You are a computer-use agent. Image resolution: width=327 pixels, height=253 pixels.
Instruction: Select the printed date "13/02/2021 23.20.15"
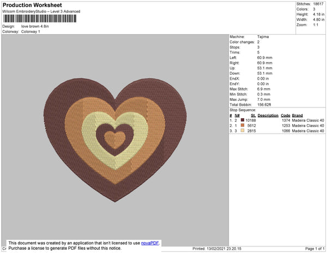224,249
